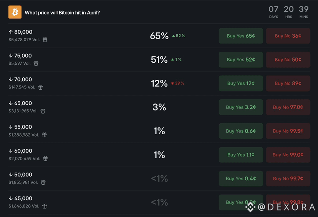This screenshot has height=217, width=318.
Task: Click the gift icon next to $1,855,981 Vol.
Action: tap(43, 182)
